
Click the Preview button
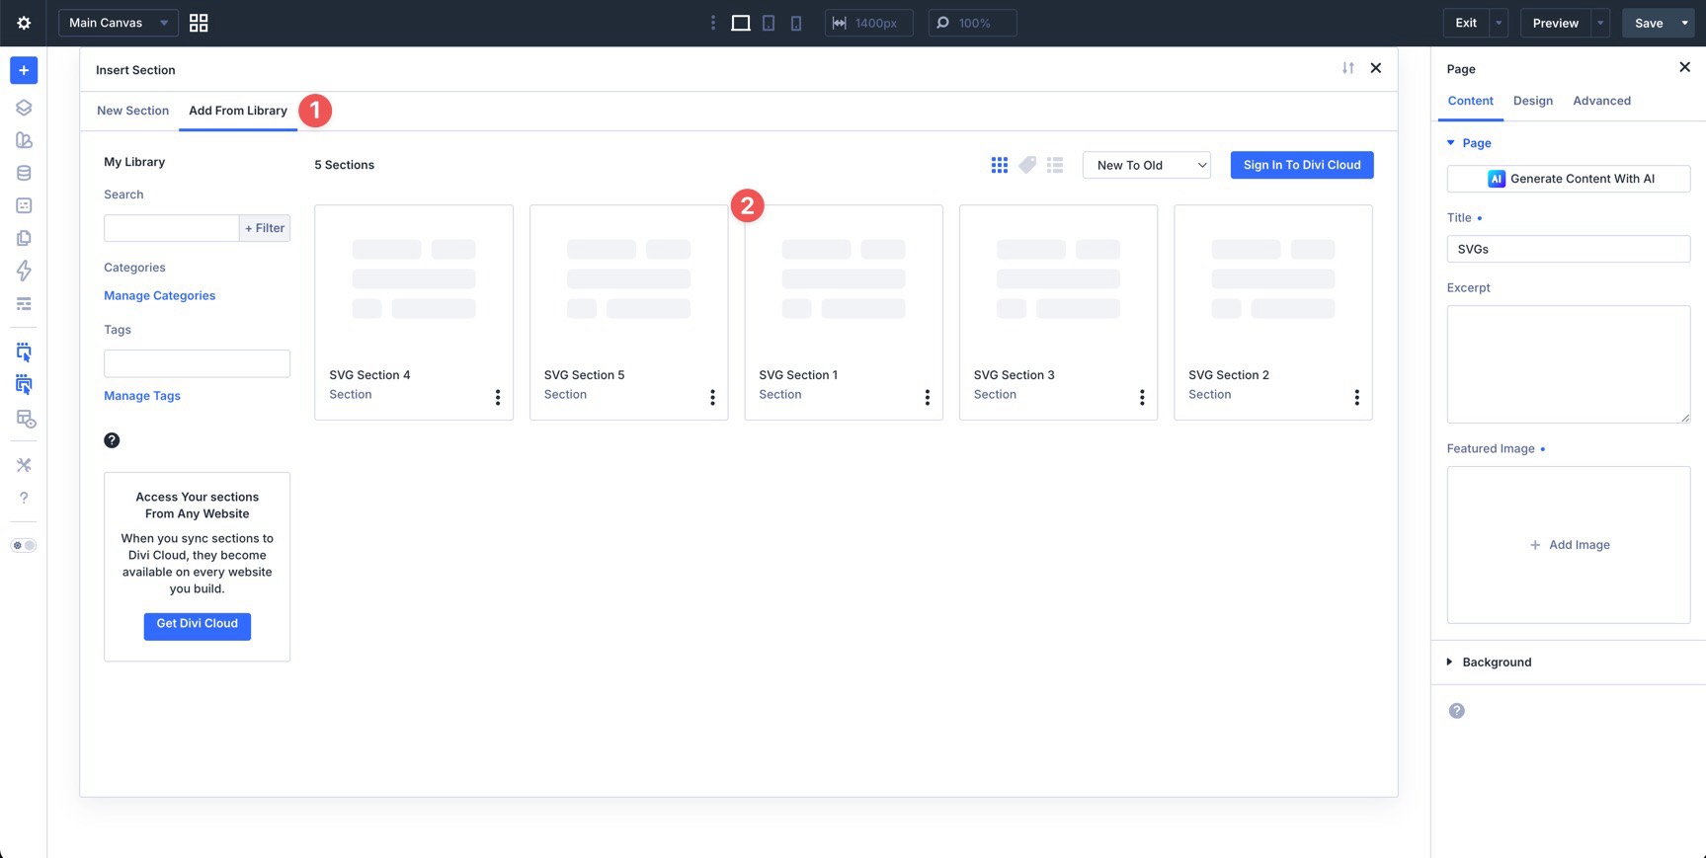[x=1555, y=23]
